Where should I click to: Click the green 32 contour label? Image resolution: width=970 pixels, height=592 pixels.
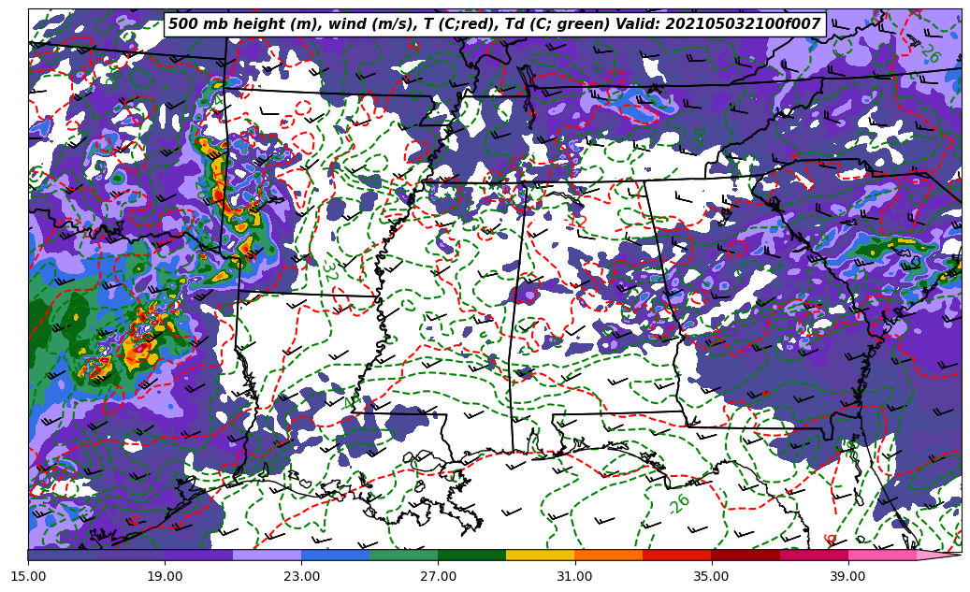329,270
